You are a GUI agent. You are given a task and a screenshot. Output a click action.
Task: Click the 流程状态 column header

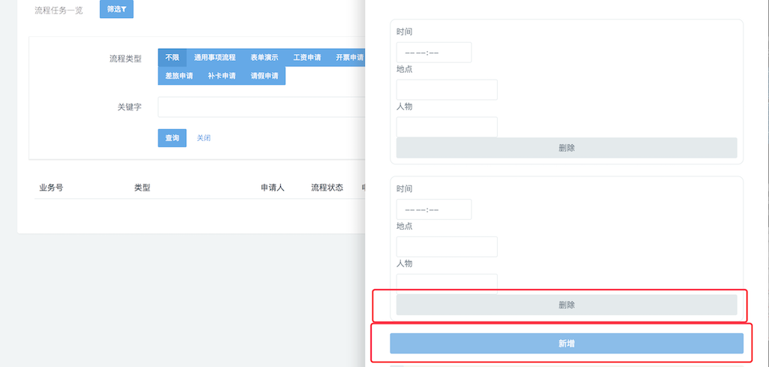click(x=327, y=188)
